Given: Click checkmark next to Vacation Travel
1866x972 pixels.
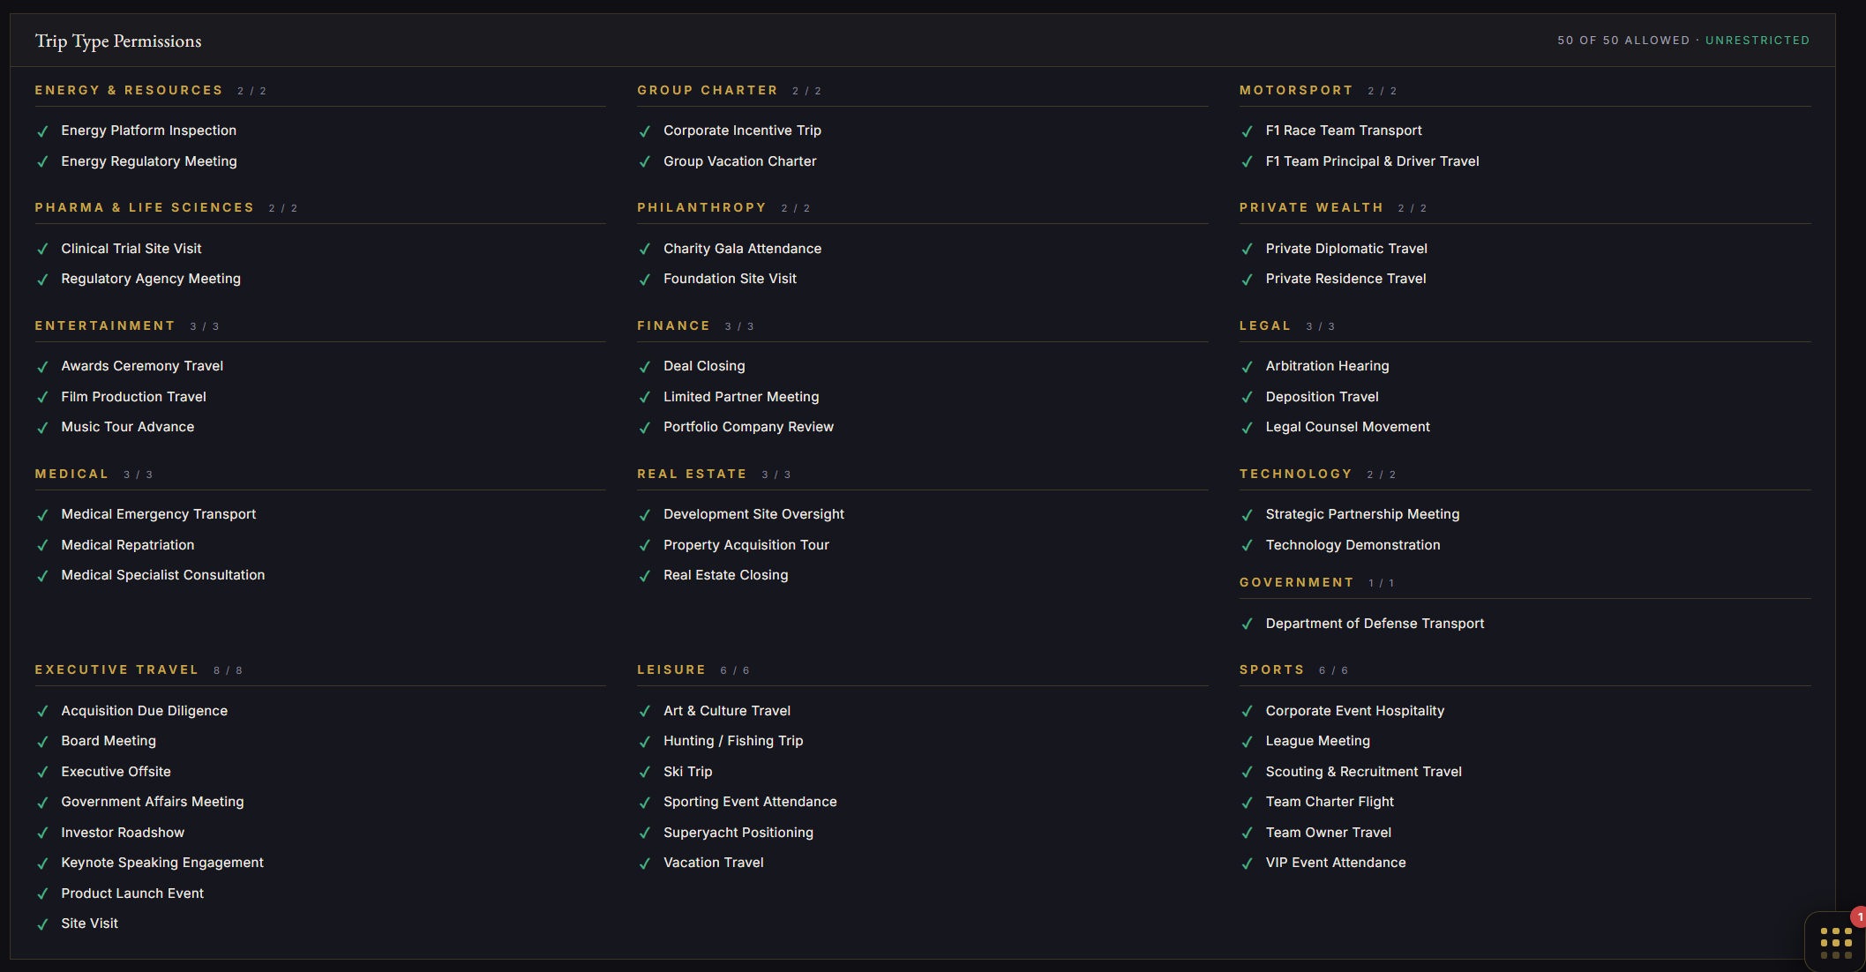Looking at the screenshot, I should pyautogui.click(x=645, y=864).
